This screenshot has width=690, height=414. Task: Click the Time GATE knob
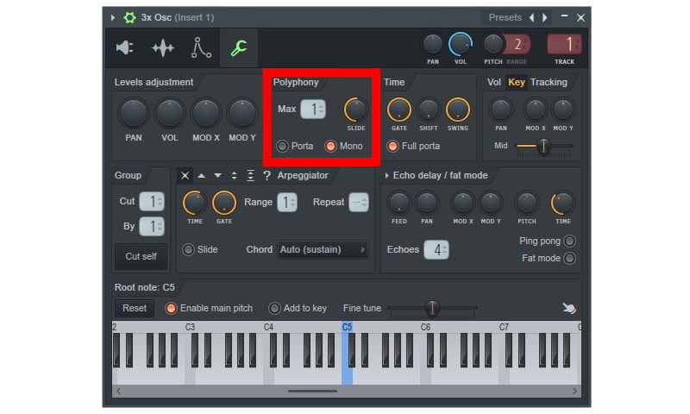click(398, 110)
